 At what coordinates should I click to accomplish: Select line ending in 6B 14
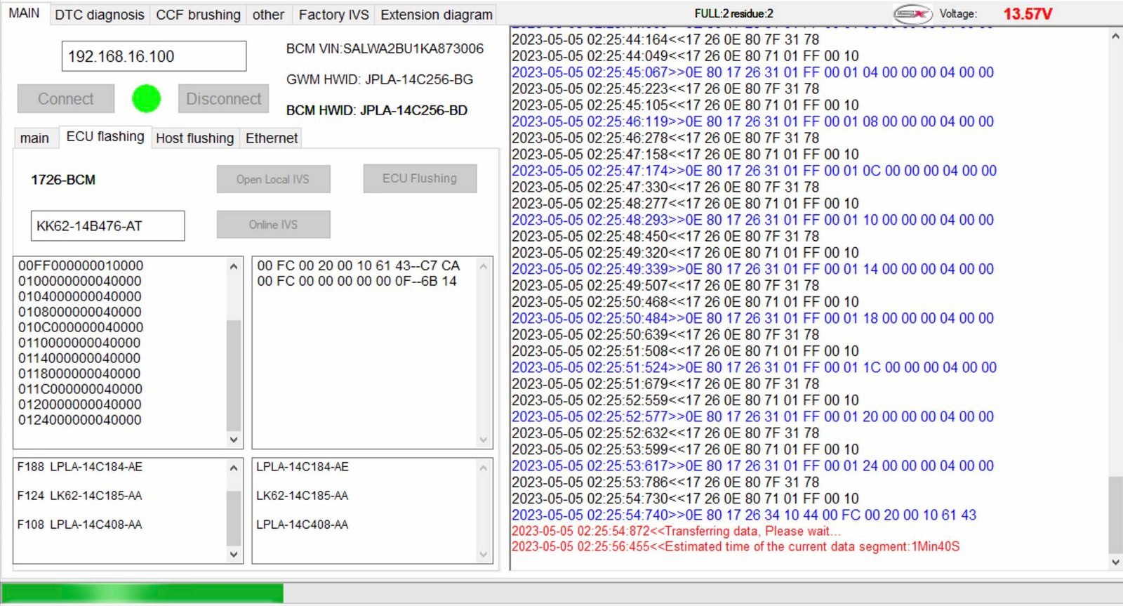[357, 281]
